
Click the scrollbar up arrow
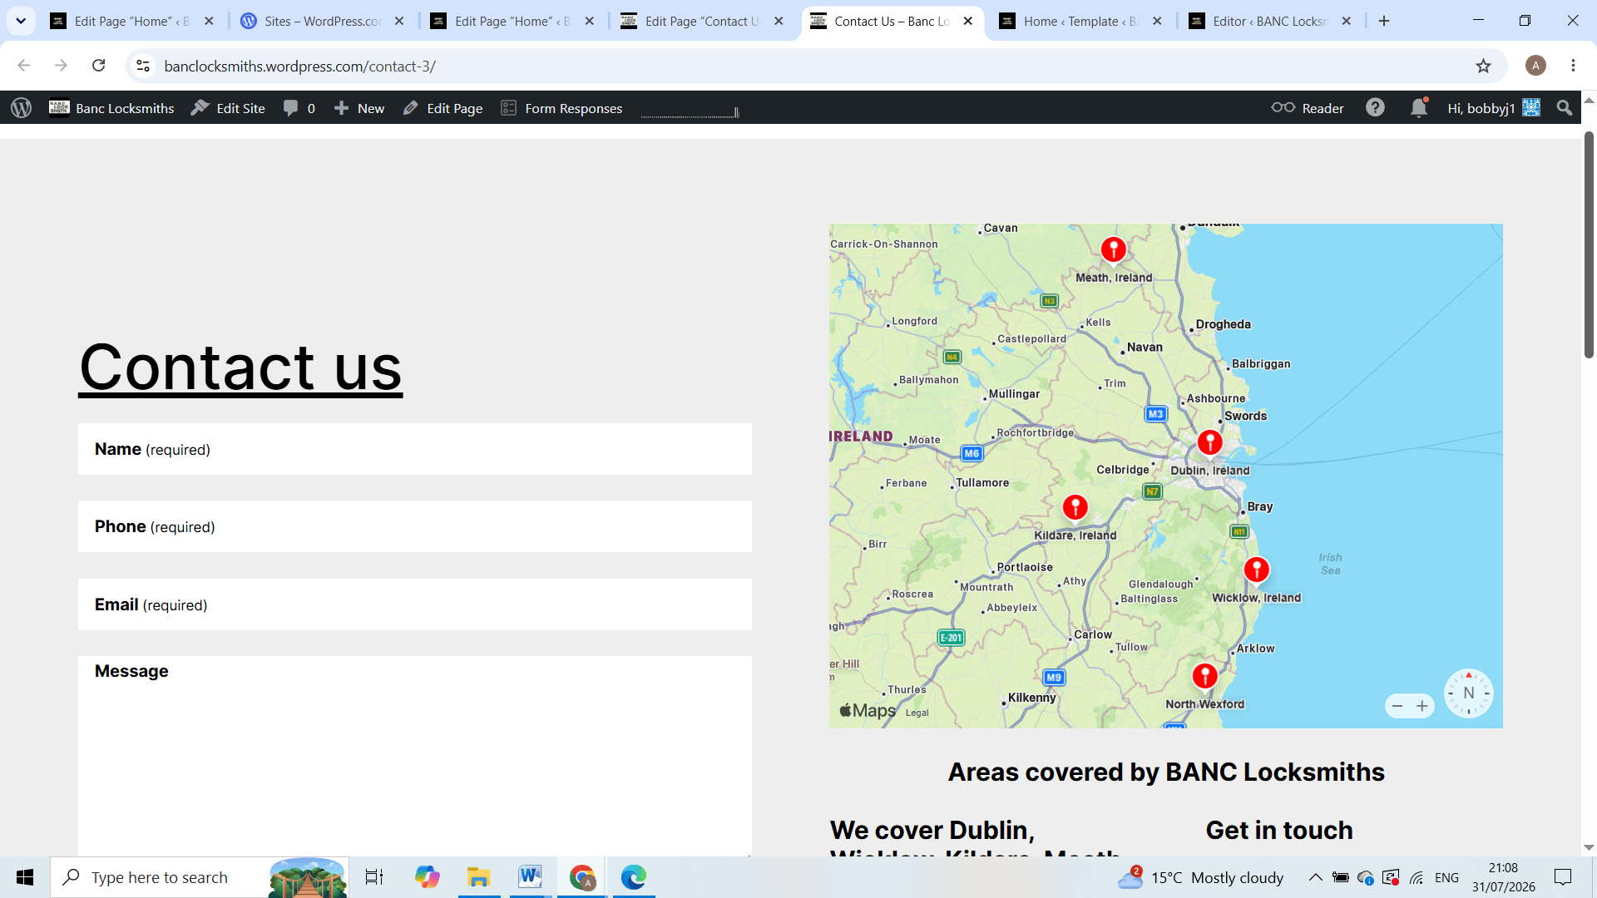(1589, 100)
